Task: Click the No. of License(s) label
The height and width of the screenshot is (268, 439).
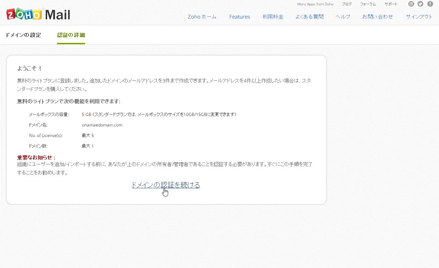Action: point(46,136)
